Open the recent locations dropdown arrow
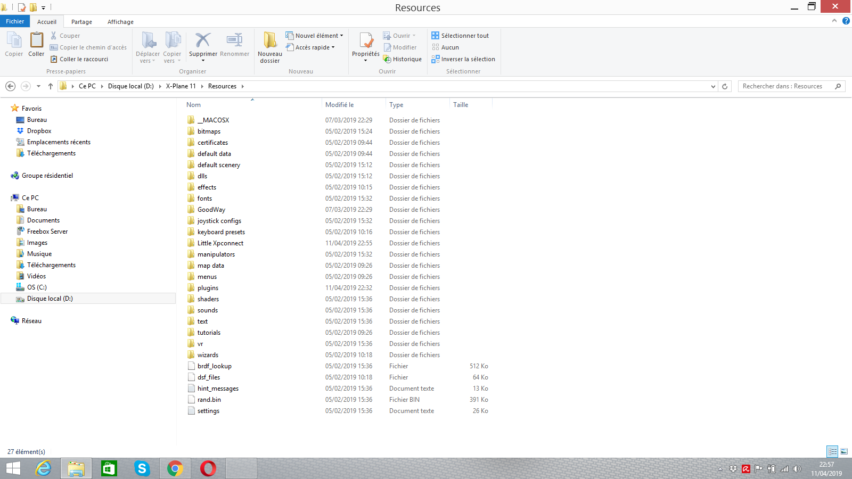 tap(38, 86)
